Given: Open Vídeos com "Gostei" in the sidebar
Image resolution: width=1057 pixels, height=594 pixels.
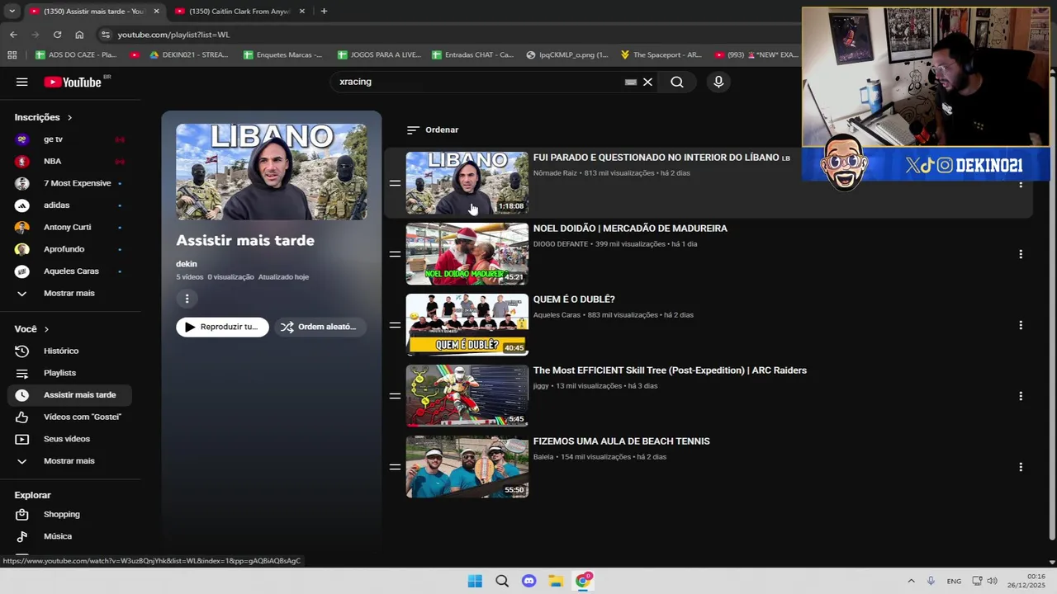Looking at the screenshot, I should click(69, 417).
